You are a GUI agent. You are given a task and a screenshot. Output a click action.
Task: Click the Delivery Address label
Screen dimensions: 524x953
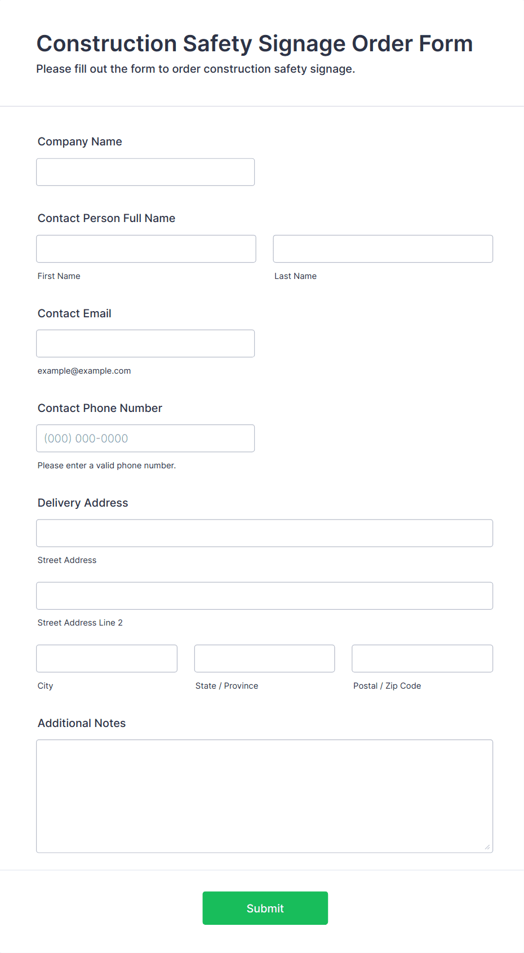83,503
